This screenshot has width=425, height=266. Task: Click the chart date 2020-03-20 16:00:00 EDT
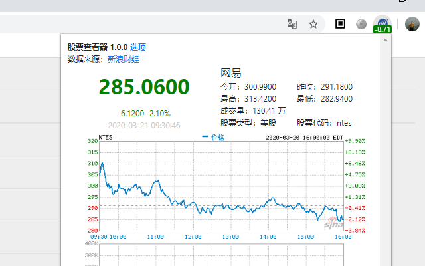tap(304, 138)
